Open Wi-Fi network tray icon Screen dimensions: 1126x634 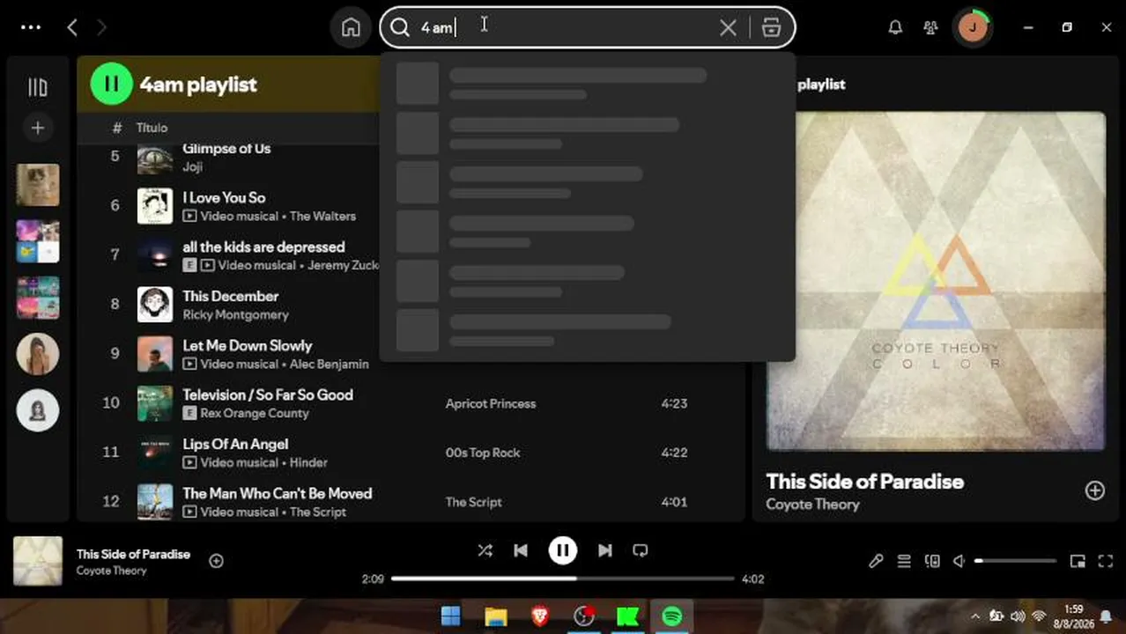pyautogui.click(x=1040, y=616)
